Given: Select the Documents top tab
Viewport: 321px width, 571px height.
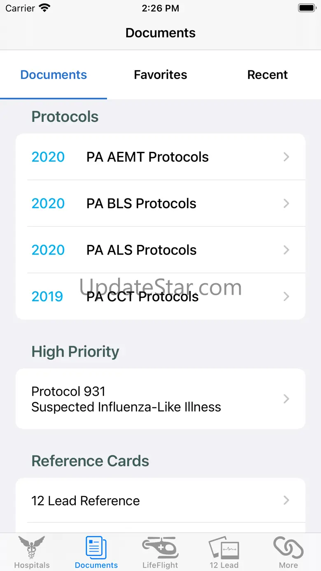Looking at the screenshot, I should click(x=53, y=75).
